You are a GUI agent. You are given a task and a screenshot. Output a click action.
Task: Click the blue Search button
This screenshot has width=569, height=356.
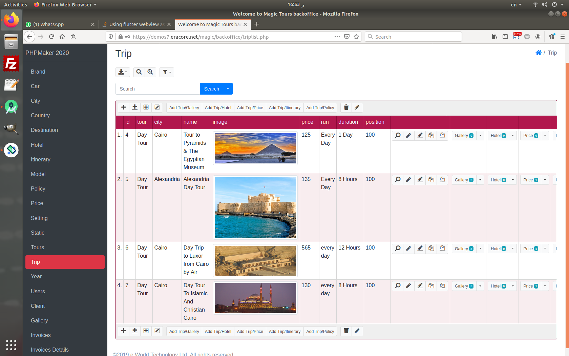[x=211, y=89]
